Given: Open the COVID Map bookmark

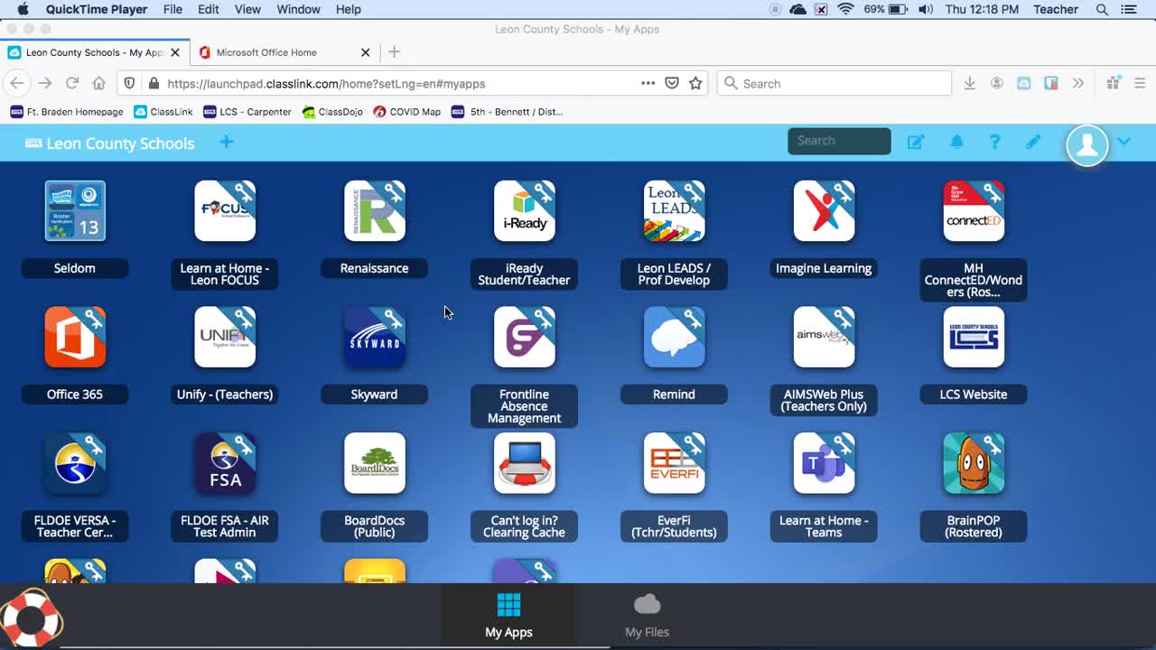Looking at the screenshot, I should 406,112.
